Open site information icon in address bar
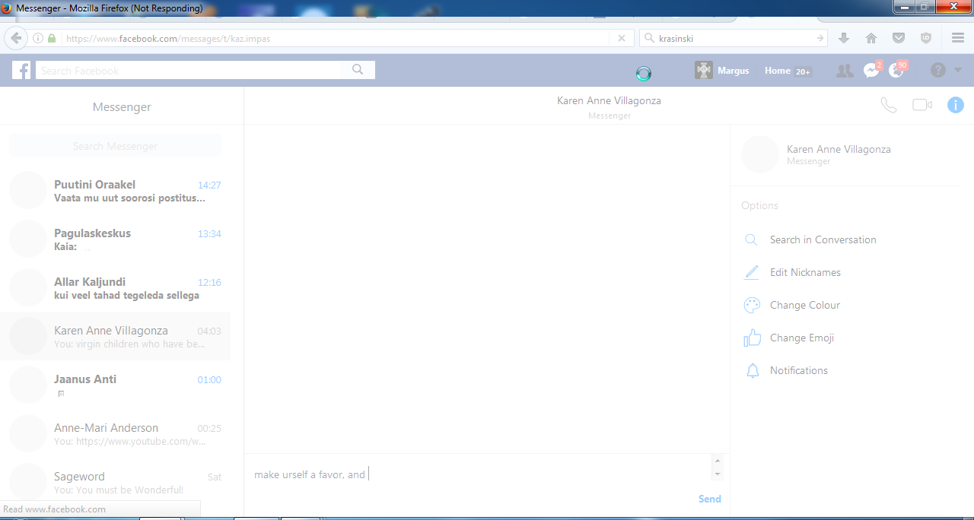 tap(38, 38)
